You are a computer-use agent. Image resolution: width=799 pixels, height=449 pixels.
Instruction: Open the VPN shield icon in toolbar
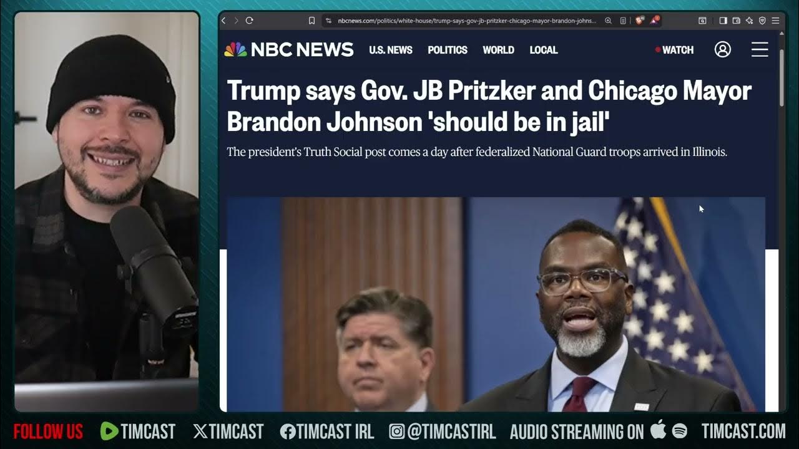click(x=762, y=21)
